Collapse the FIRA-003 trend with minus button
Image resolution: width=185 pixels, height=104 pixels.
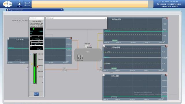point(103,75)
